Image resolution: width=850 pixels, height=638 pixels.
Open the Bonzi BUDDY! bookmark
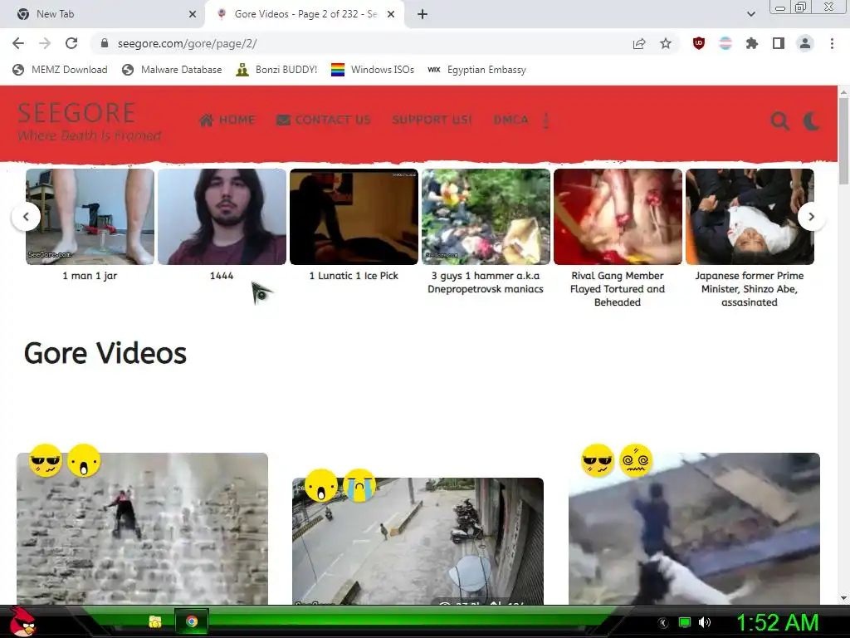tap(276, 70)
